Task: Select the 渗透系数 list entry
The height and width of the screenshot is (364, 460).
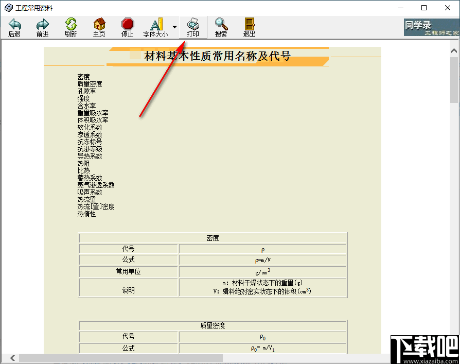Action: (90, 134)
